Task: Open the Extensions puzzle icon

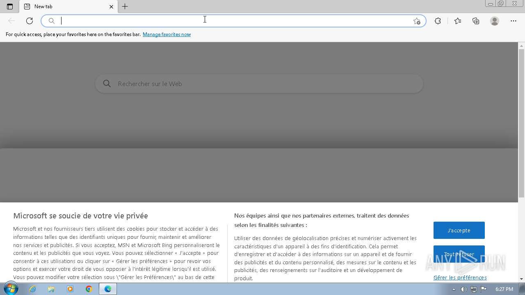Action: point(438,21)
